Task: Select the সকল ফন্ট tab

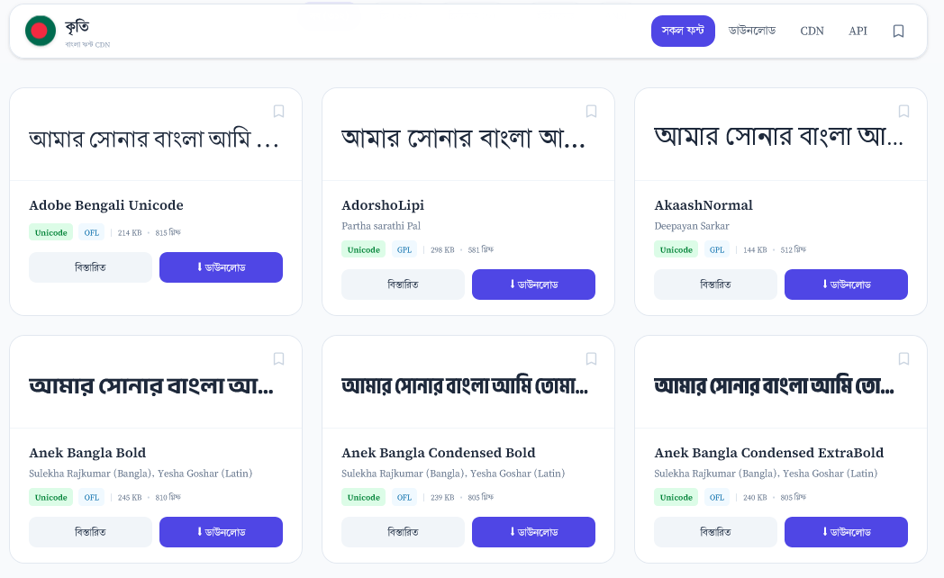Action: pyautogui.click(x=683, y=30)
